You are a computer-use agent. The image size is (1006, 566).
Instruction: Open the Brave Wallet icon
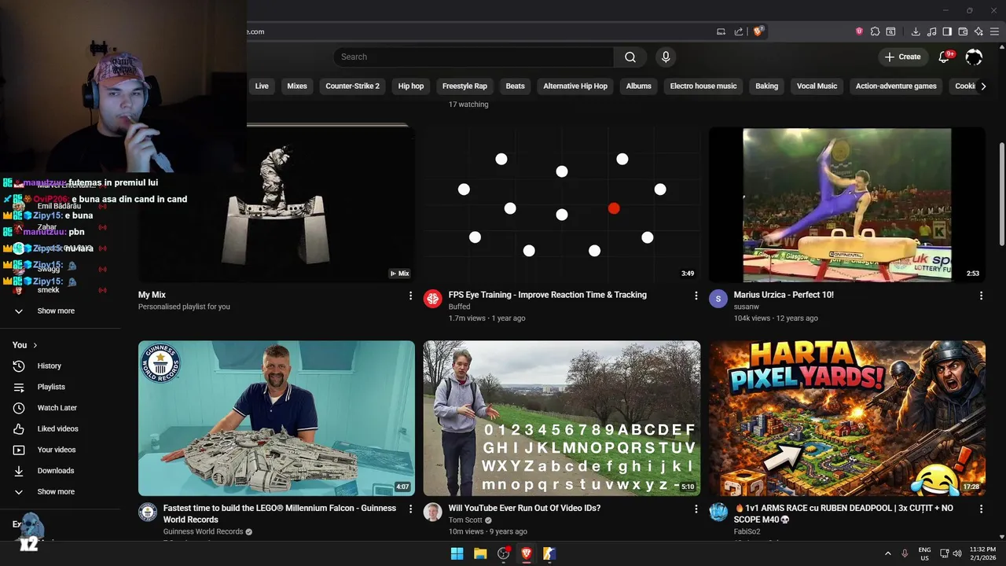pyautogui.click(x=963, y=31)
